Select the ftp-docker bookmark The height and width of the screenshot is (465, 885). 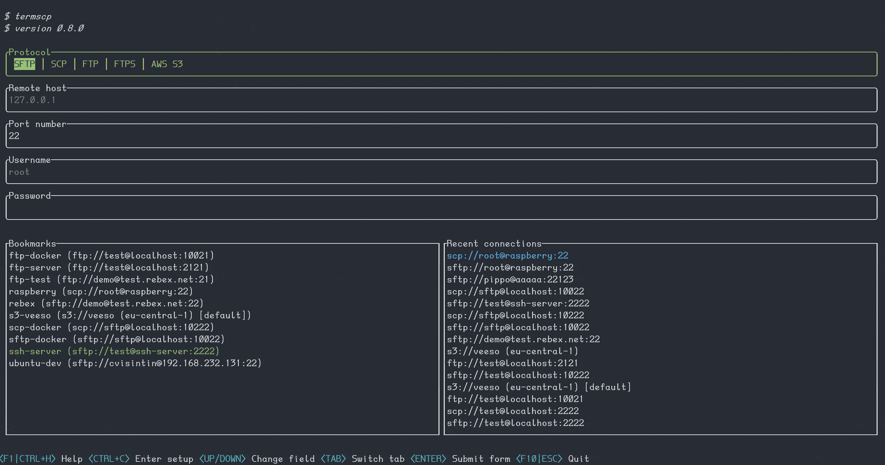click(111, 255)
